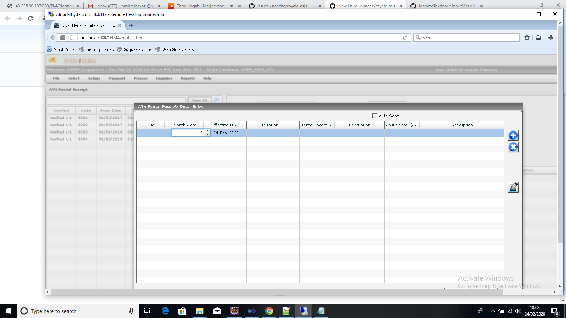Viewport: 566px width, 318px height.
Task: Open the Process menu
Action: 140,78
